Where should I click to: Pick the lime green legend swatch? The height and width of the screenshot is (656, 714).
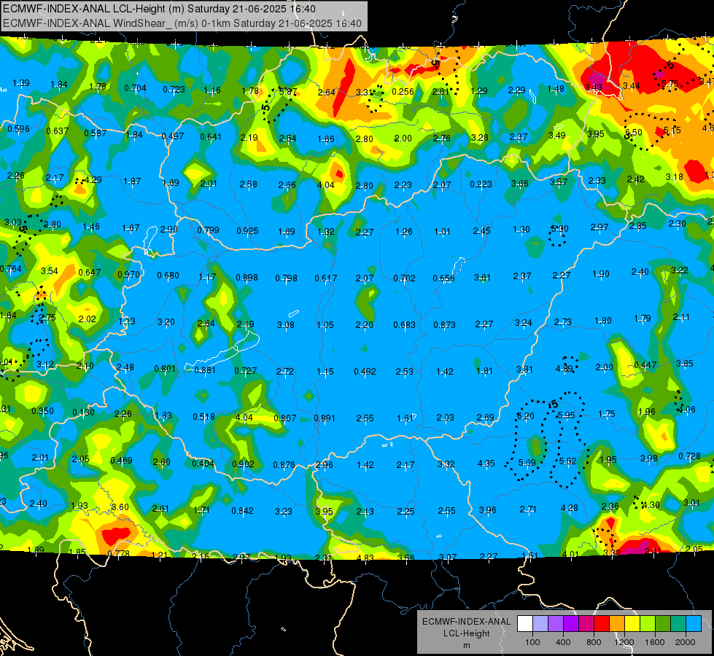coord(648,623)
